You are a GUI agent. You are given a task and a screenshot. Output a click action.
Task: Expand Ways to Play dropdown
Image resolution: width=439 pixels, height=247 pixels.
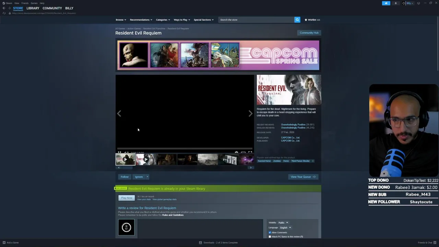click(x=182, y=20)
